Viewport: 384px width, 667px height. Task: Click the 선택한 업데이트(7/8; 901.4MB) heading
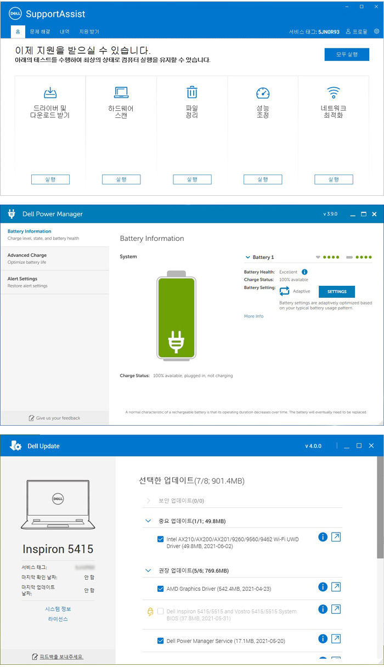click(x=191, y=481)
